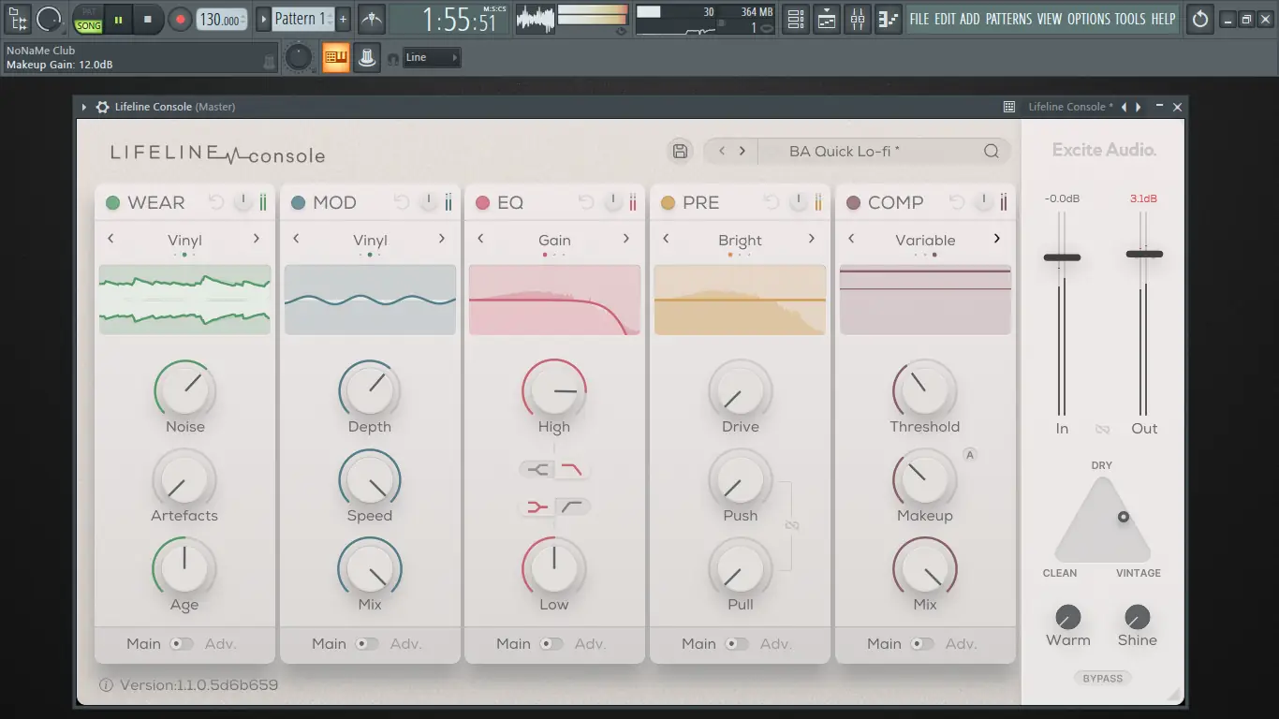Click the EQ module reset arrow icon
Viewport: 1279px width, 719px height.
tap(587, 202)
